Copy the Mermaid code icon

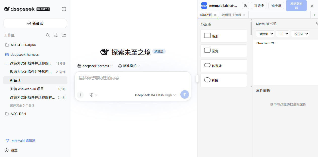tap(317, 23)
